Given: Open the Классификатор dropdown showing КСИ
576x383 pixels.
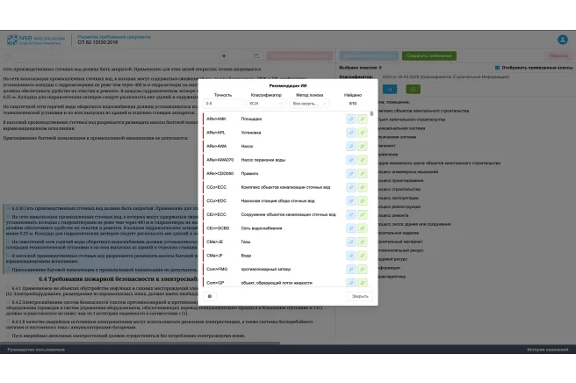Looking at the screenshot, I should pos(265,104).
